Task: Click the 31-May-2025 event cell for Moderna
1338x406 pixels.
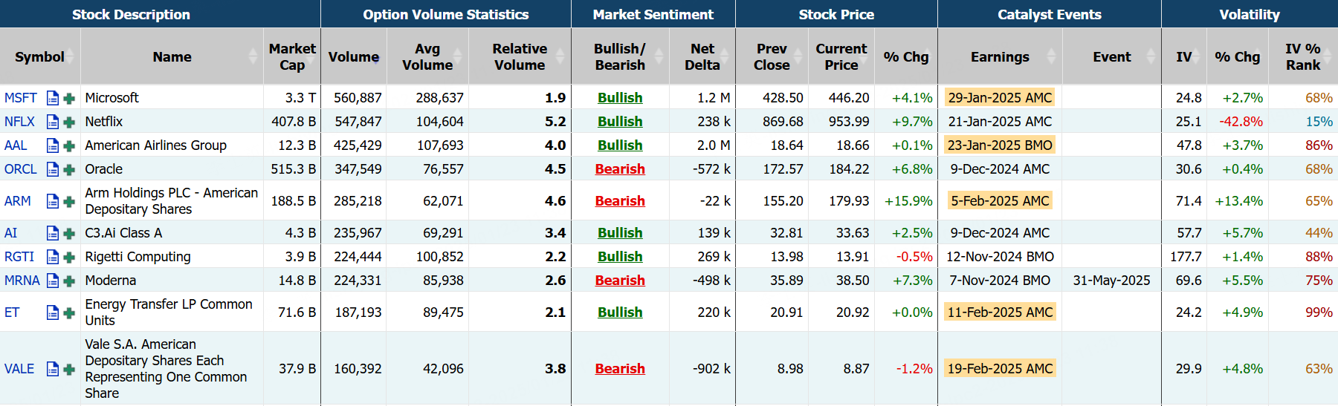Action: point(1111,281)
